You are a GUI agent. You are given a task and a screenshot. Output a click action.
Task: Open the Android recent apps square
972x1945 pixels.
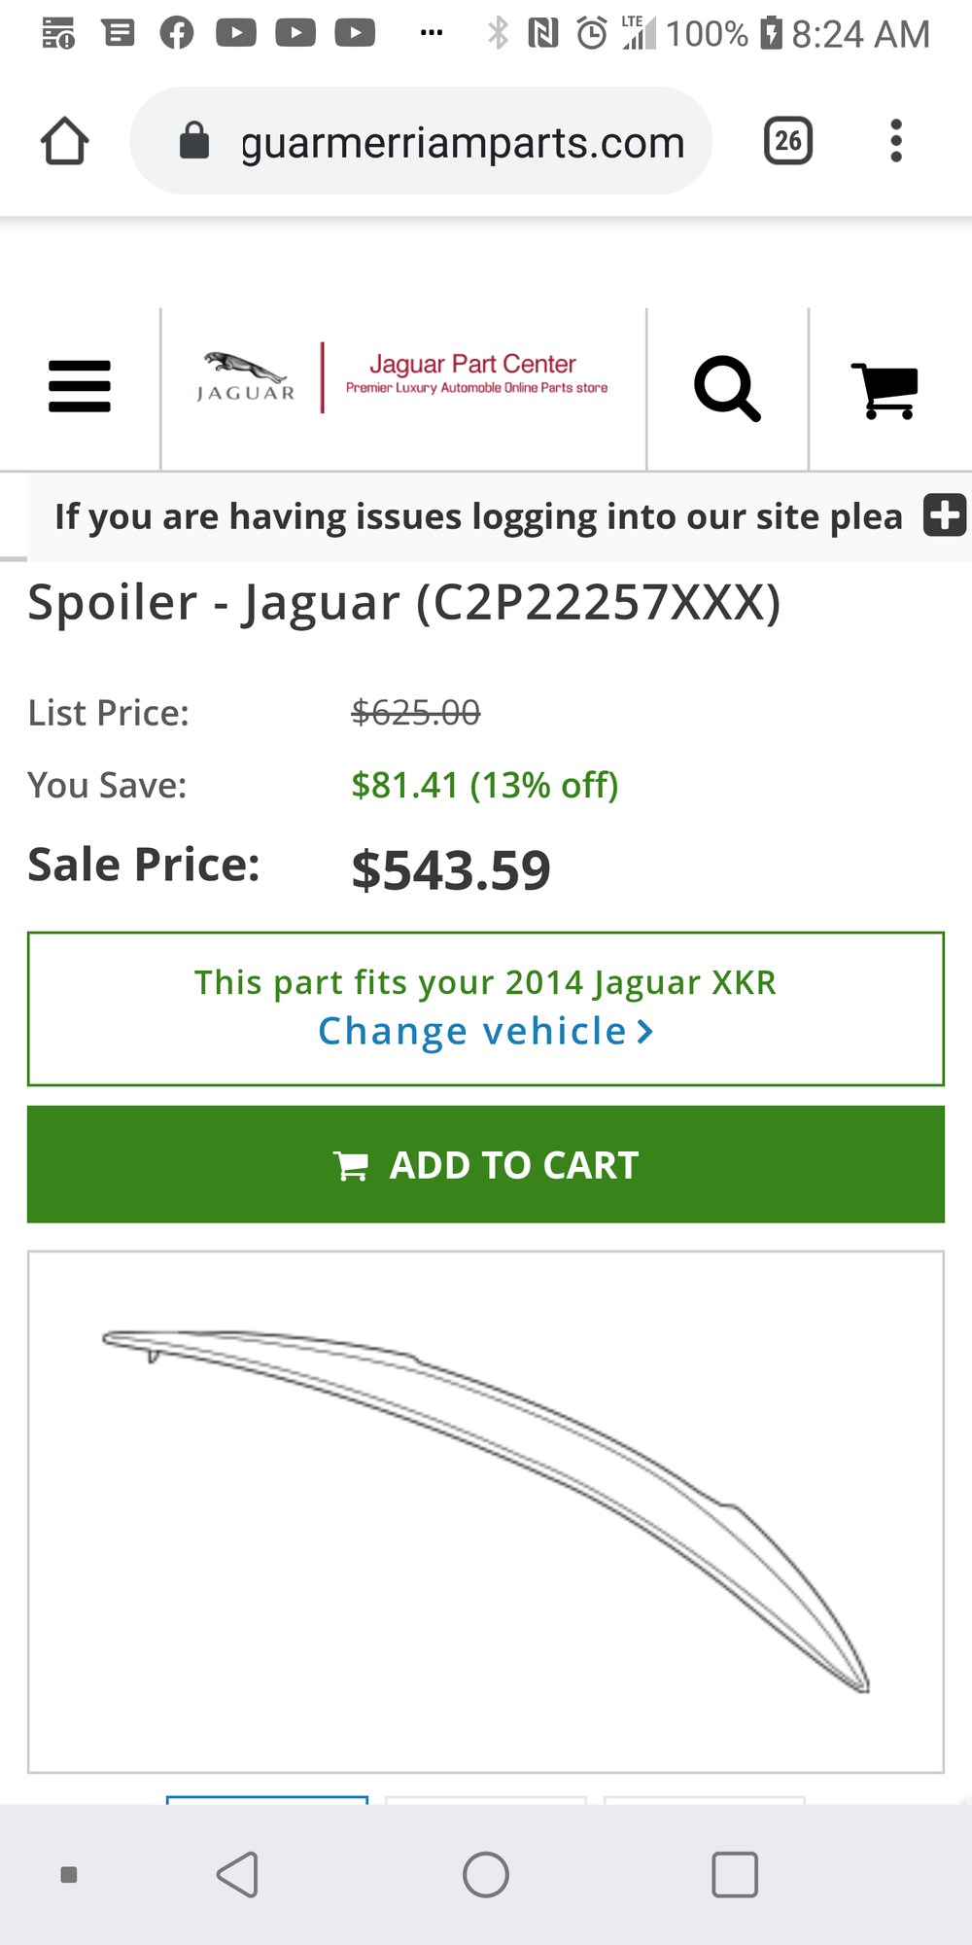tap(735, 1874)
